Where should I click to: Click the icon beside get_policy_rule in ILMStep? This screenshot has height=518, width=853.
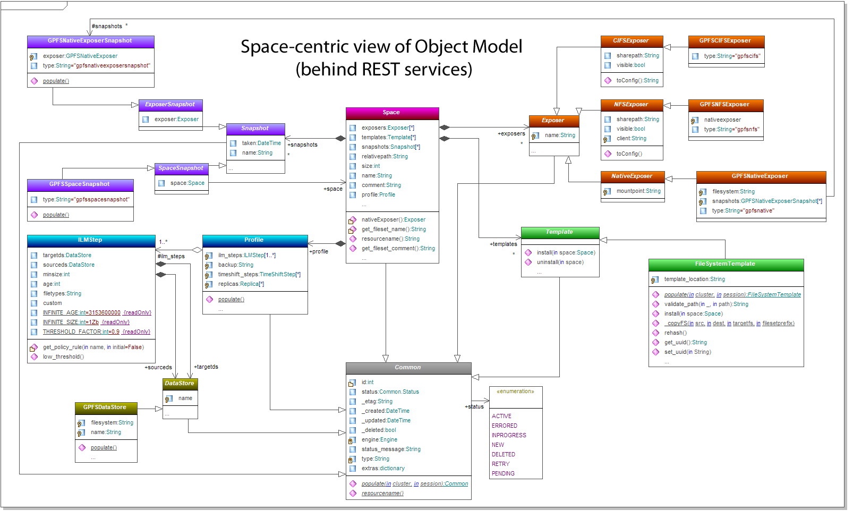point(33,347)
